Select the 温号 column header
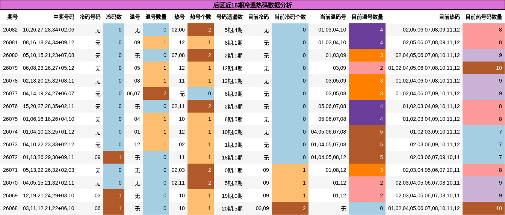The width and height of the screenshot is (505, 215). [135, 17]
